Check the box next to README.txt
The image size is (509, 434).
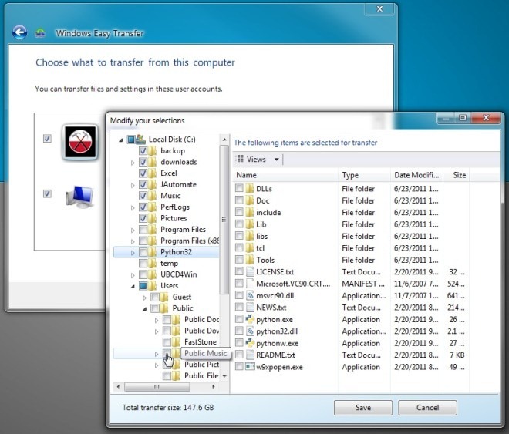239,355
